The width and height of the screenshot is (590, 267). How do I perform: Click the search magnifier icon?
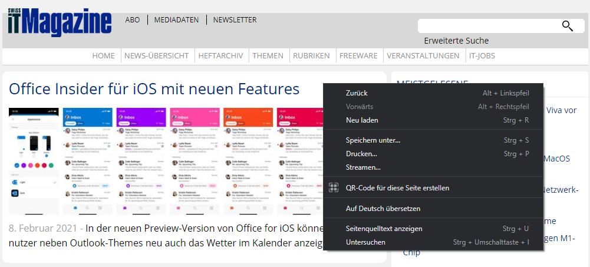pyautogui.click(x=568, y=26)
